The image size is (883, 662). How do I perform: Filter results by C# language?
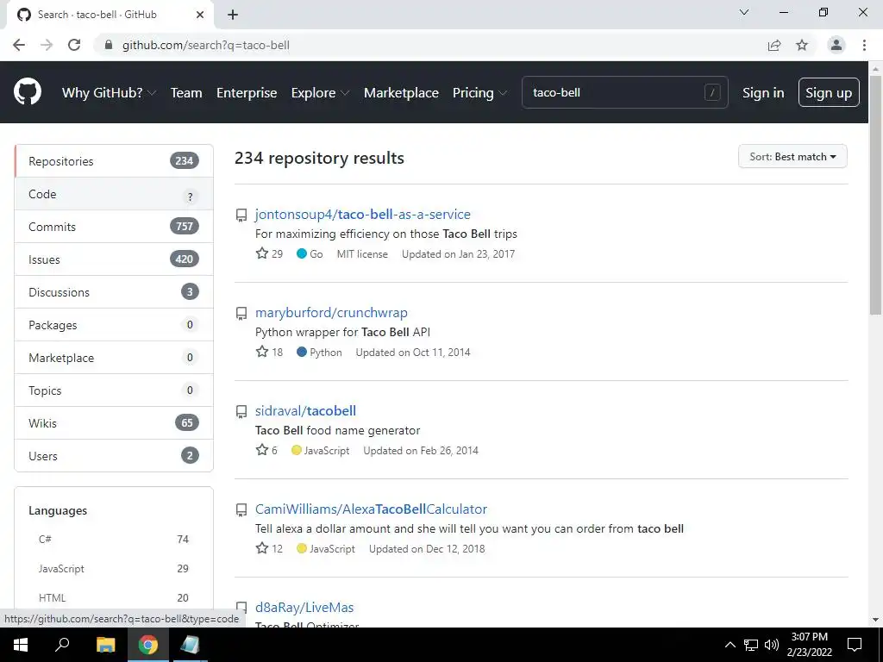(114, 540)
